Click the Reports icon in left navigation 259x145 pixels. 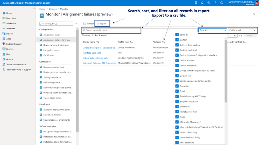[4, 49]
